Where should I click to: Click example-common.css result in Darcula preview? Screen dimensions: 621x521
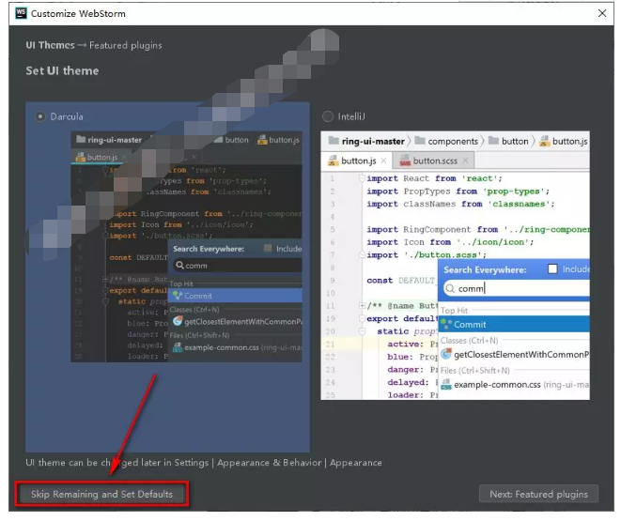pyautogui.click(x=237, y=347)
